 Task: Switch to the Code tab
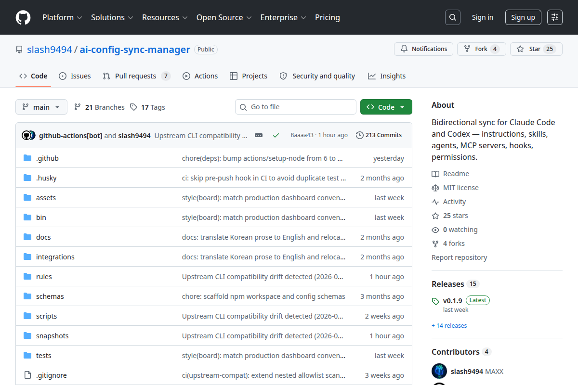click(33, 76)
